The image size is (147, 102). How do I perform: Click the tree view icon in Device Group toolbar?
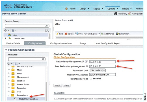pos(13,30)
